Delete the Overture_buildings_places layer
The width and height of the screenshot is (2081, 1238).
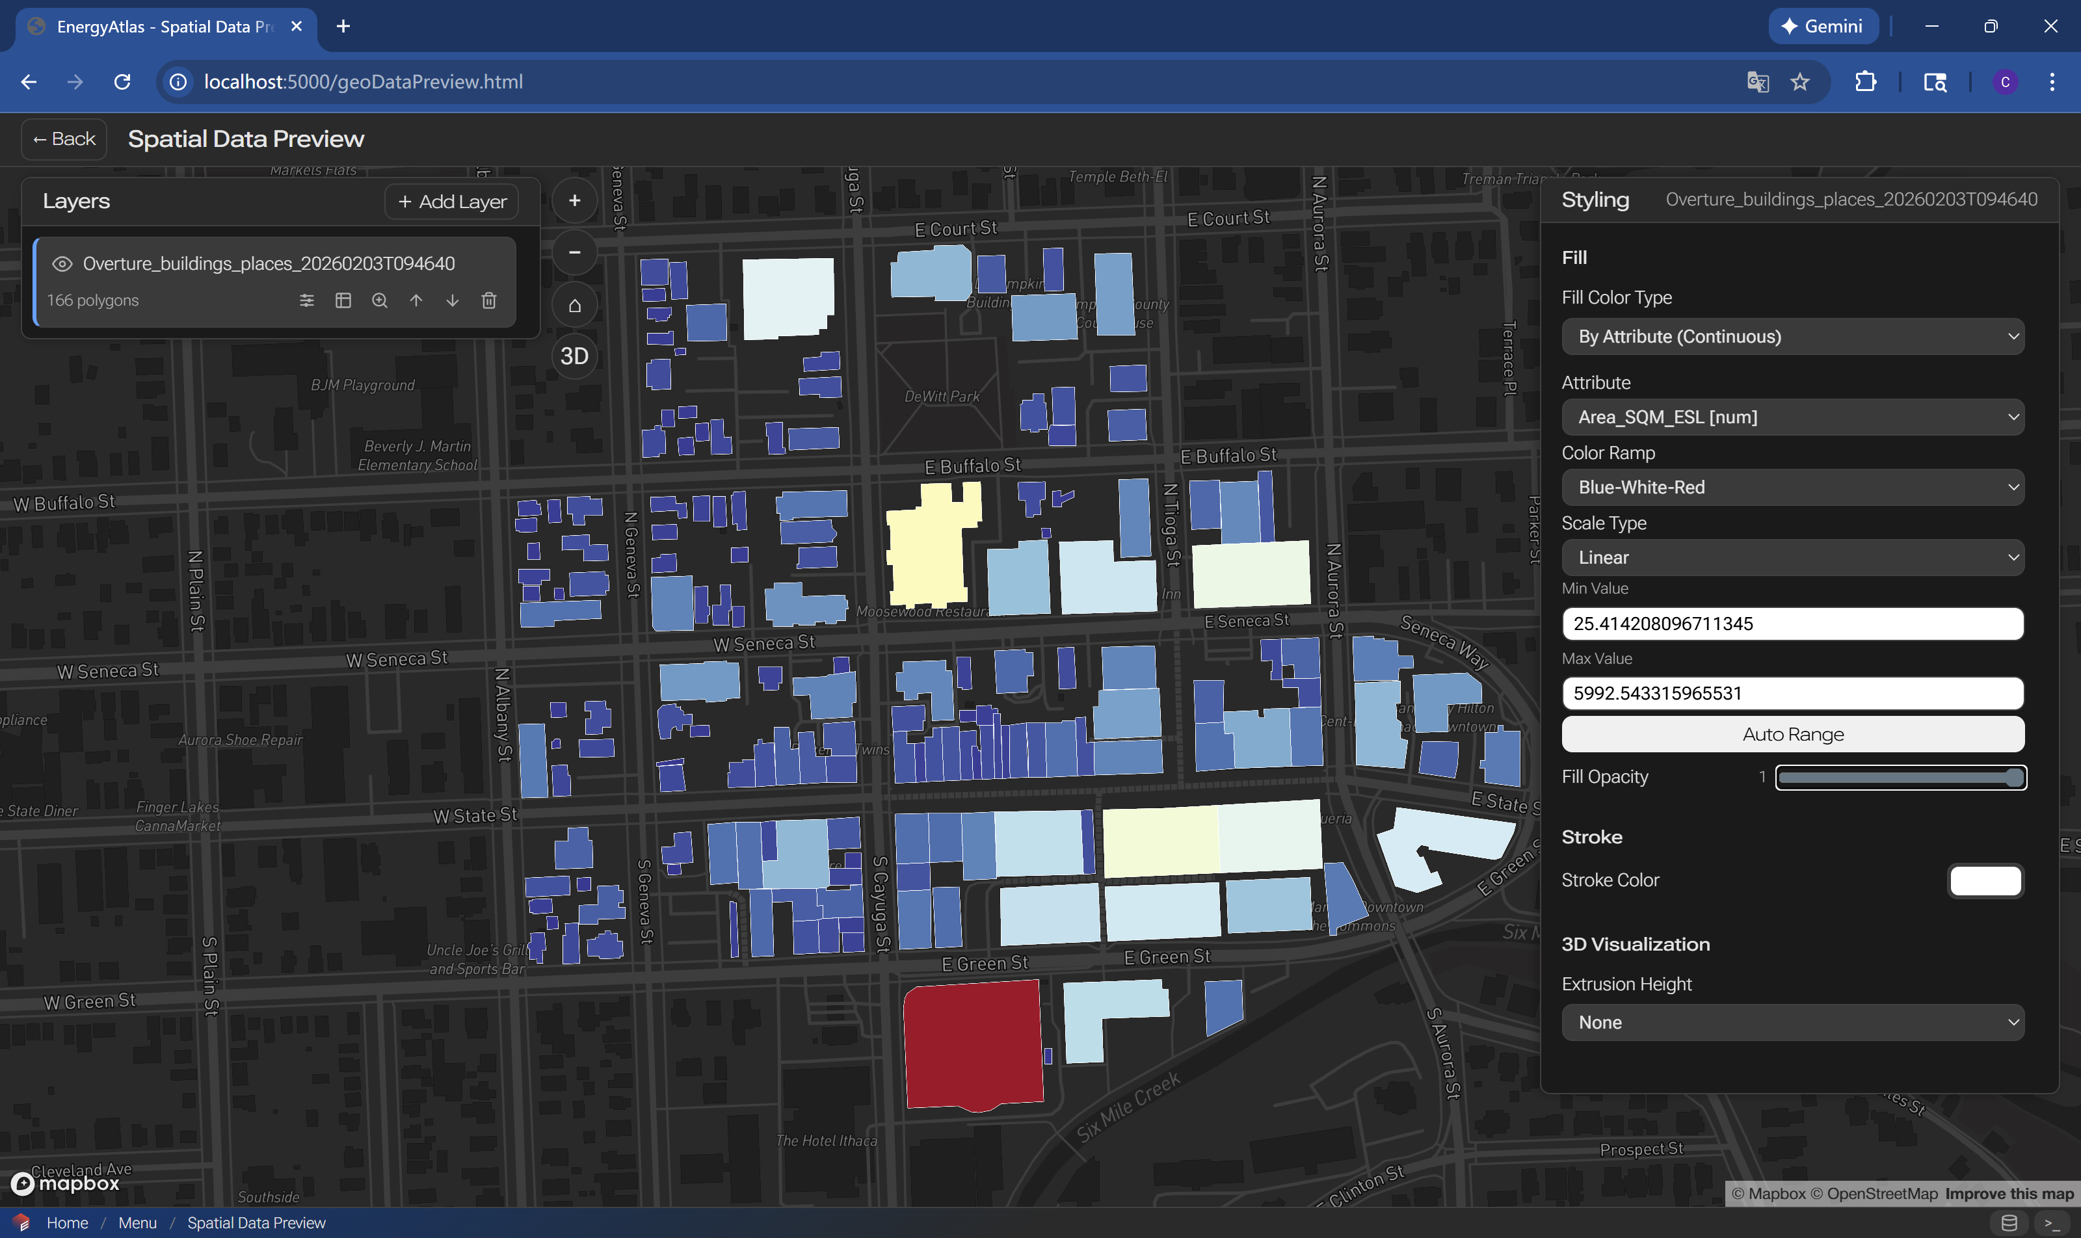pos(489,300)
